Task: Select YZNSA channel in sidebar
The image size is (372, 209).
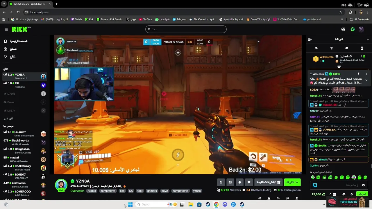Action: tap(25, 77)
